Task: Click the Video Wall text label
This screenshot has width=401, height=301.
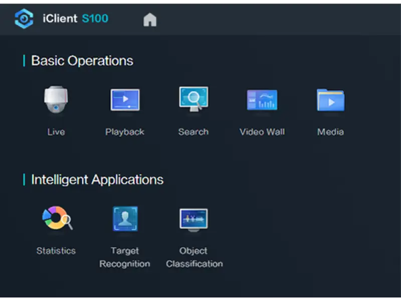Action: coord(262,132)
